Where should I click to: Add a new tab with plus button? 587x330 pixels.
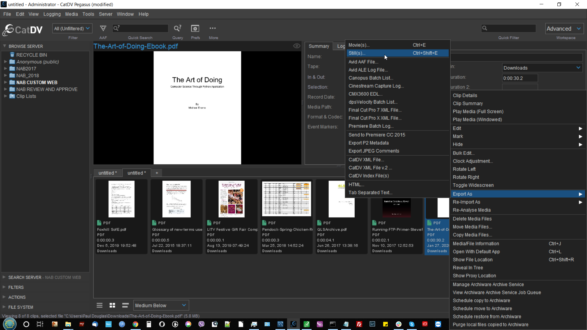(x=157, y=173)
